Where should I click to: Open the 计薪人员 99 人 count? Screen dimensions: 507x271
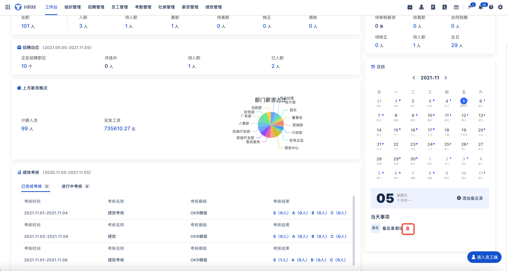click(27, 129)
